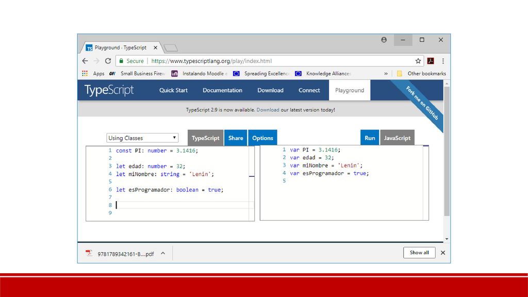Maximize the Chrome window
The height and width of the screenshot is (297, 528).
pyautogui.click(x=422, y=40)
